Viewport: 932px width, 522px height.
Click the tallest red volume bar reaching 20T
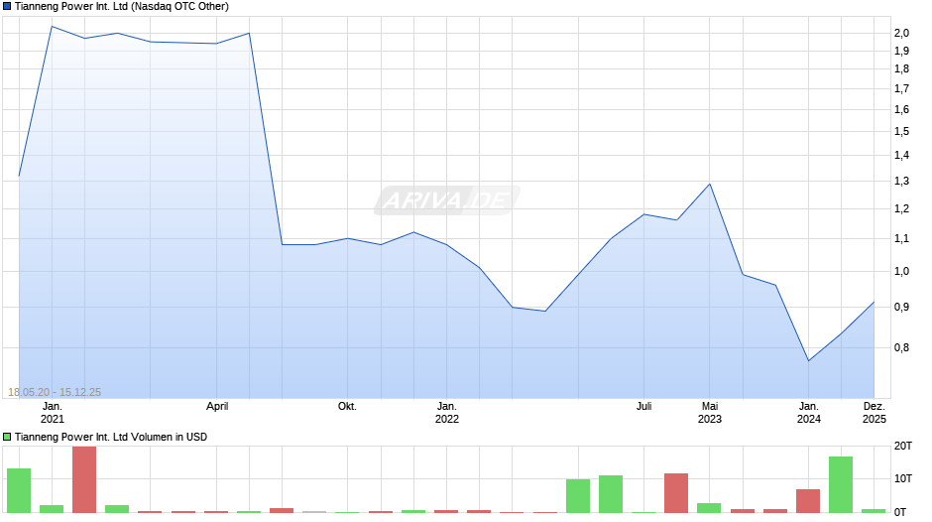(84, 479)
